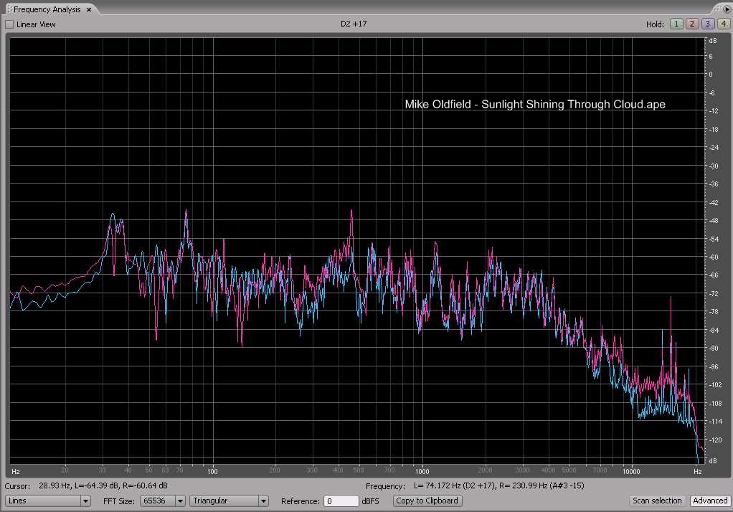This screenshot has height=512, width=733.
Task: Click the 'FFT Size:' label
Action: pos(119,501)
